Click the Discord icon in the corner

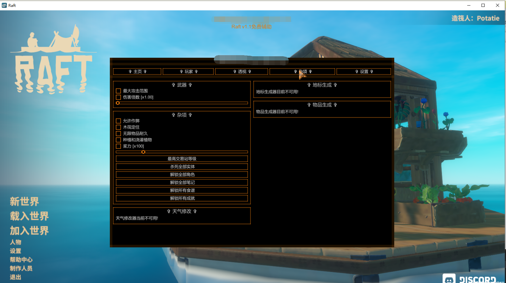pos(449,279)
